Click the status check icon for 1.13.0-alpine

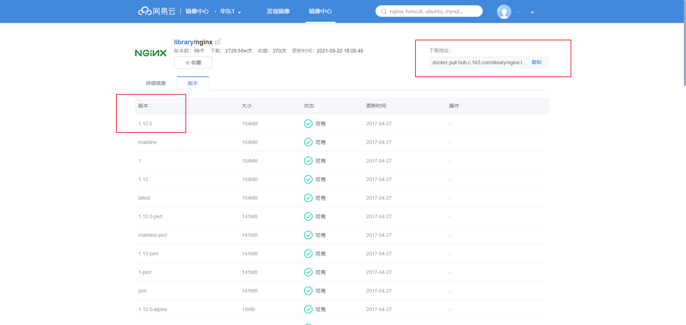[308, 309]
